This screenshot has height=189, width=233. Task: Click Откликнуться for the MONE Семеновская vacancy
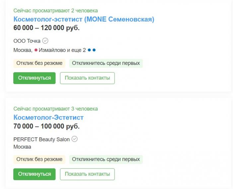coord(35,78)
